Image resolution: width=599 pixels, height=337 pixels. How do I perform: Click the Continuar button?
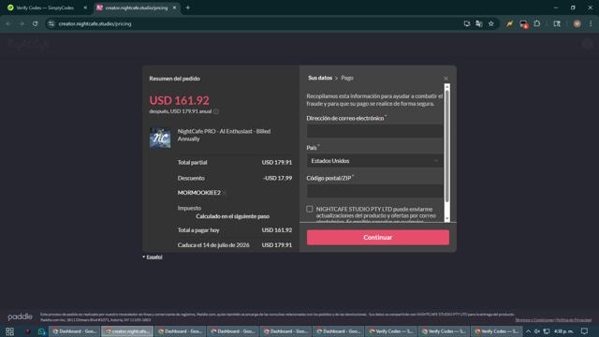pos(378,237)
